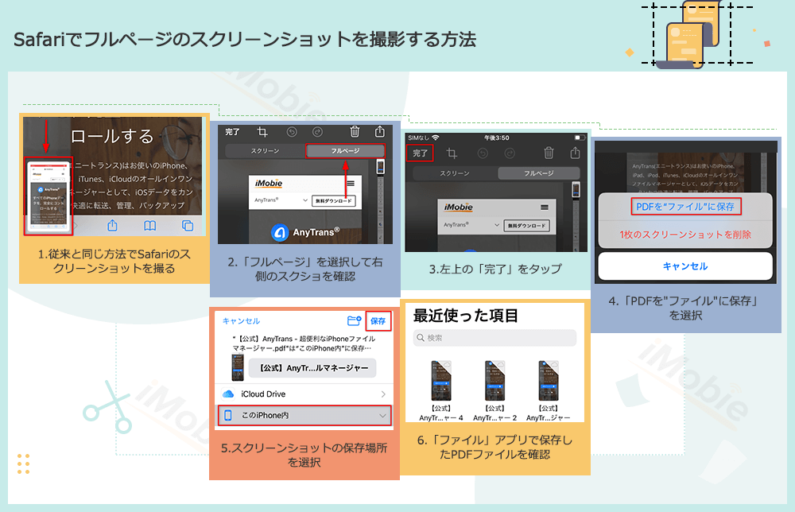Tap the share icon in step 2 editor
The width and height of the screenshot is (795, 512).
[x=380, y=132]
